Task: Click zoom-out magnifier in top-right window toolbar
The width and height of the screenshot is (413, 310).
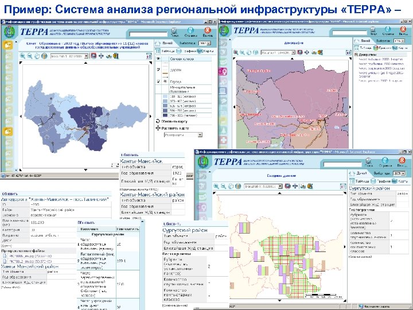Action: tap(242, 52)
